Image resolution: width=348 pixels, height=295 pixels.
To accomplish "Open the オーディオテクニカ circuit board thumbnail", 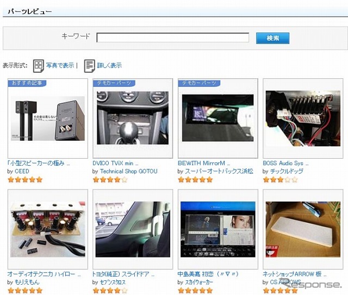I will (48, 229).
